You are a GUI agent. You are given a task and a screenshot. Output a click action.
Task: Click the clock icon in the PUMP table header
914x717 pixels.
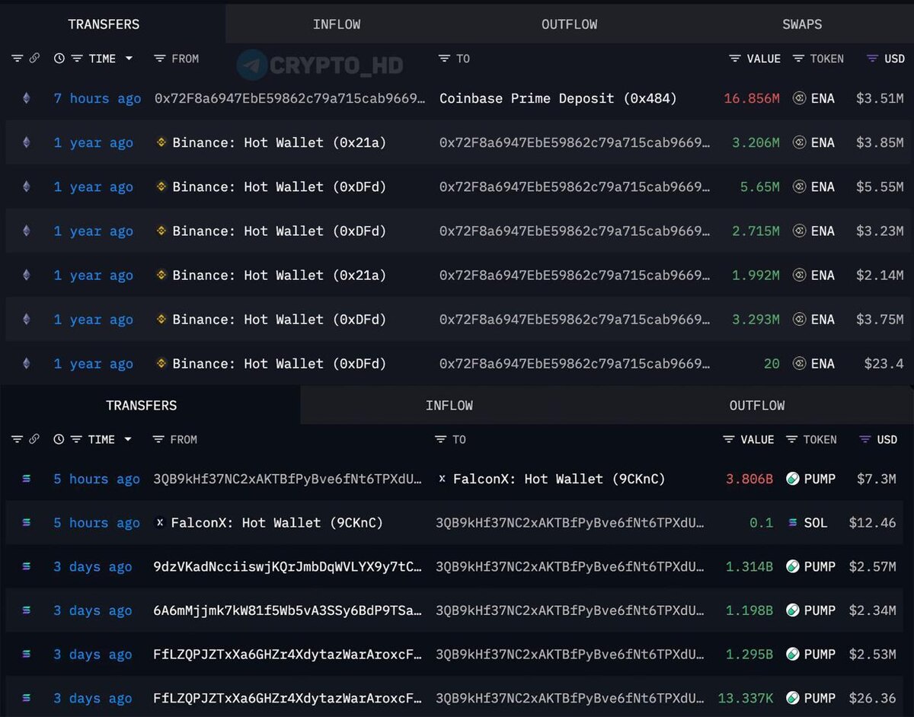tap(59, 439)
